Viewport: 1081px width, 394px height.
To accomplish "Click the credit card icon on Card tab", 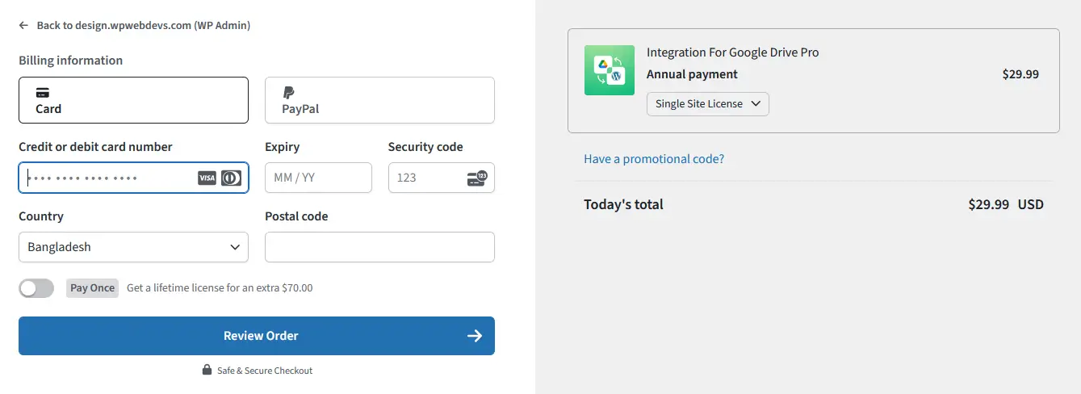I will point(43,92).
